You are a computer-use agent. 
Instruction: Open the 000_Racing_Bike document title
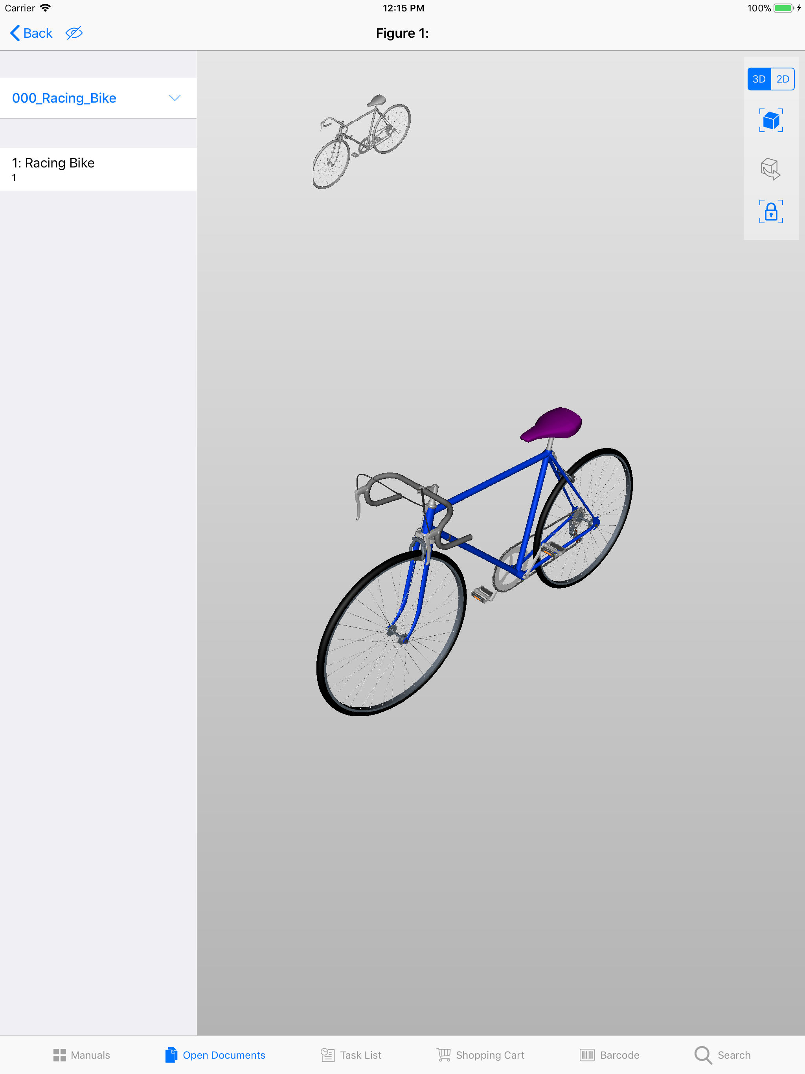(64, 98)
